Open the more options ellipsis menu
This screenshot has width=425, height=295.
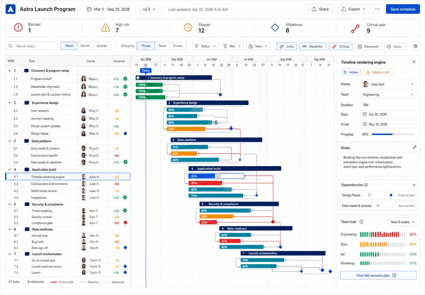(x=378, y=9)
